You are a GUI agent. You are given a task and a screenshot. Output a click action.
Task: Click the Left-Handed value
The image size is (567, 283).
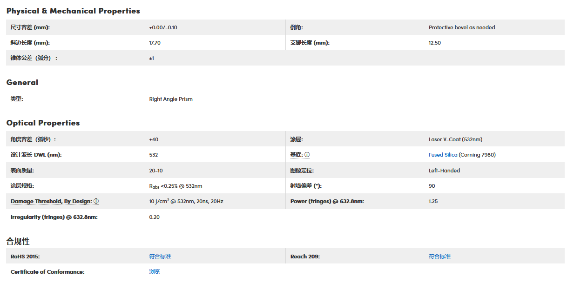(x=444, y=171)
